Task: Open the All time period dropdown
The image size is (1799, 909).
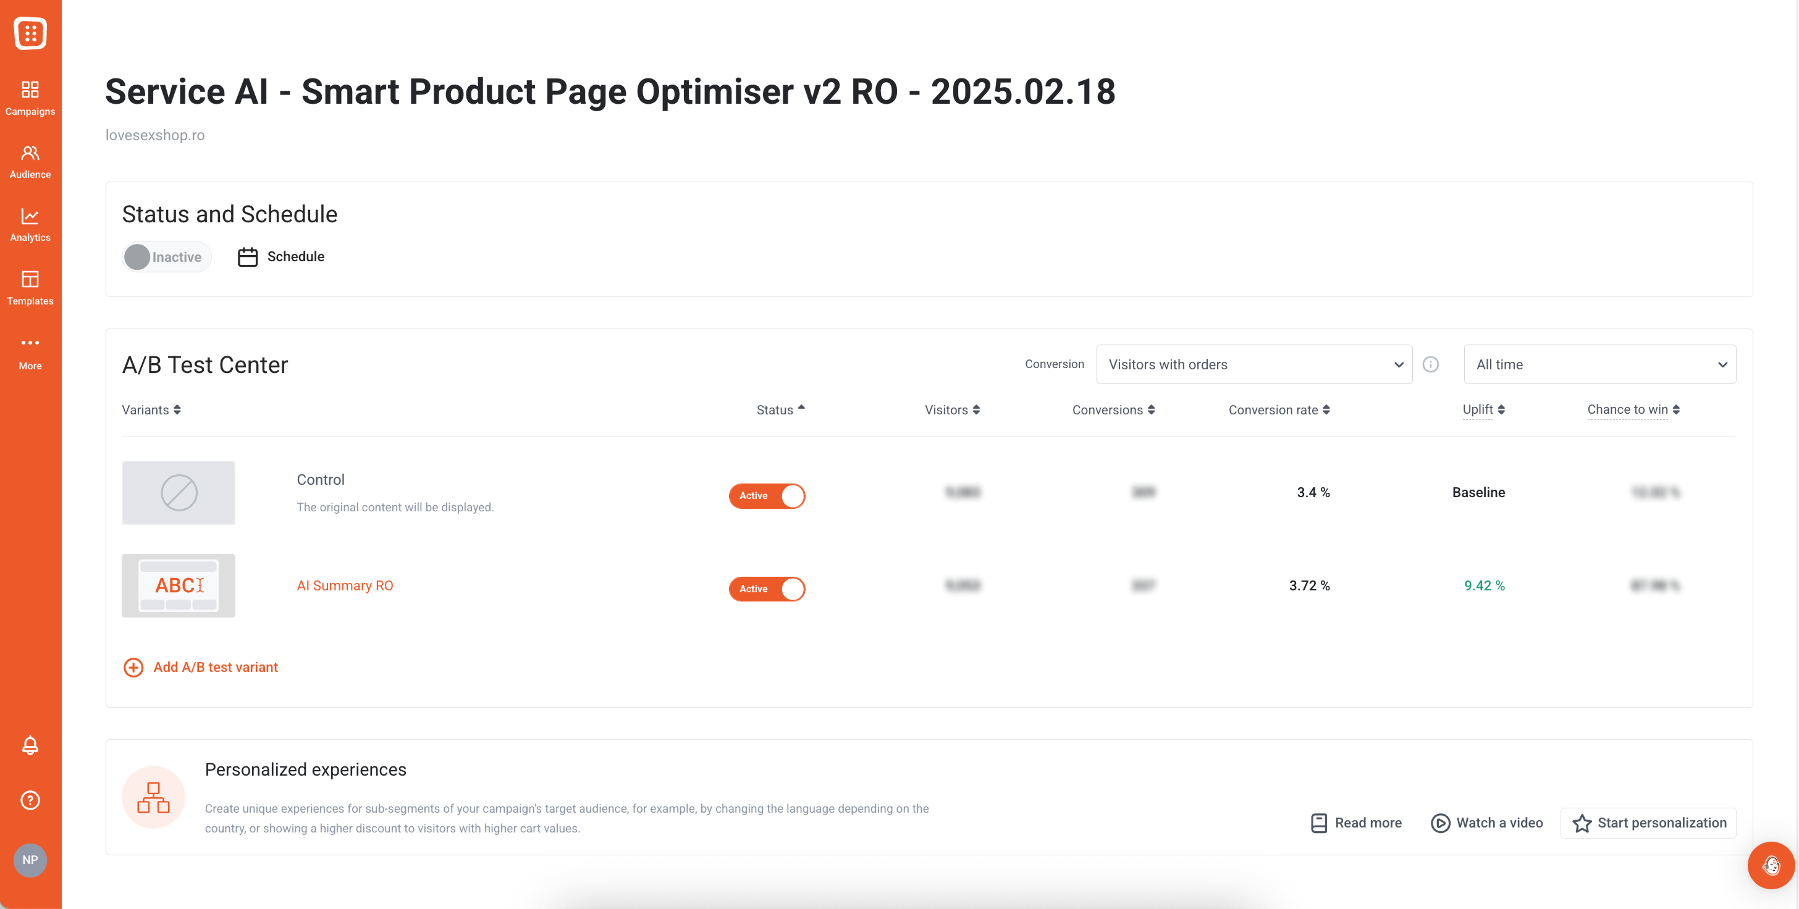Action: point(1599,364)
